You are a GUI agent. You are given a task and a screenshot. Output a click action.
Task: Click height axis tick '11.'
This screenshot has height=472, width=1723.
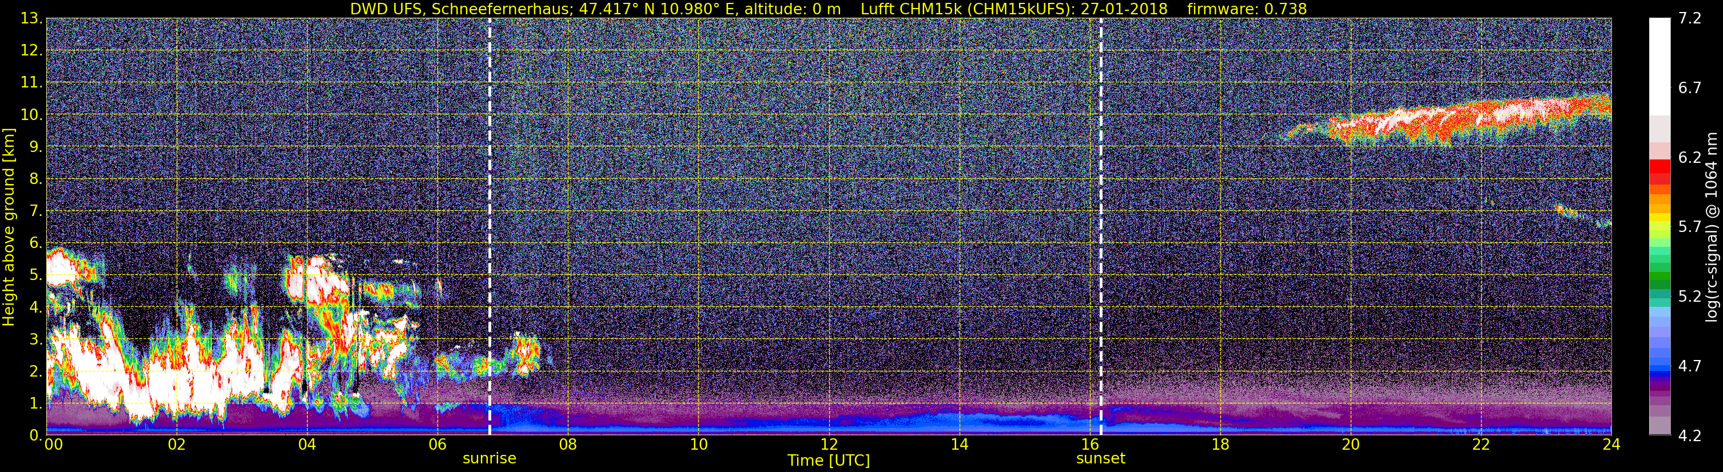point(31,82)
